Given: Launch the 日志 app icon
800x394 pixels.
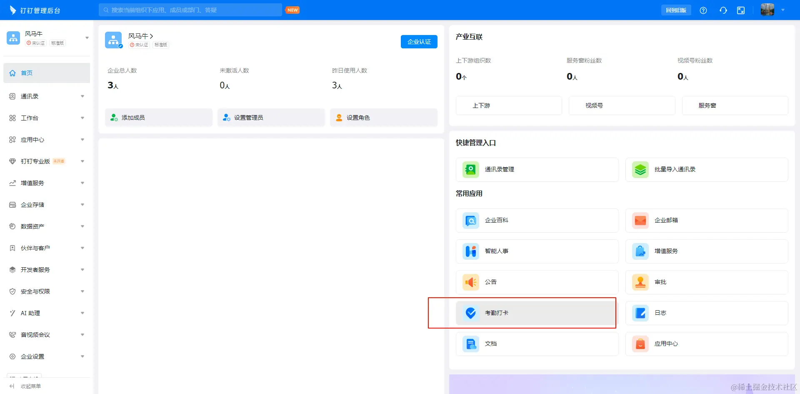Looking at the screenshot, I should pos(640,313).
